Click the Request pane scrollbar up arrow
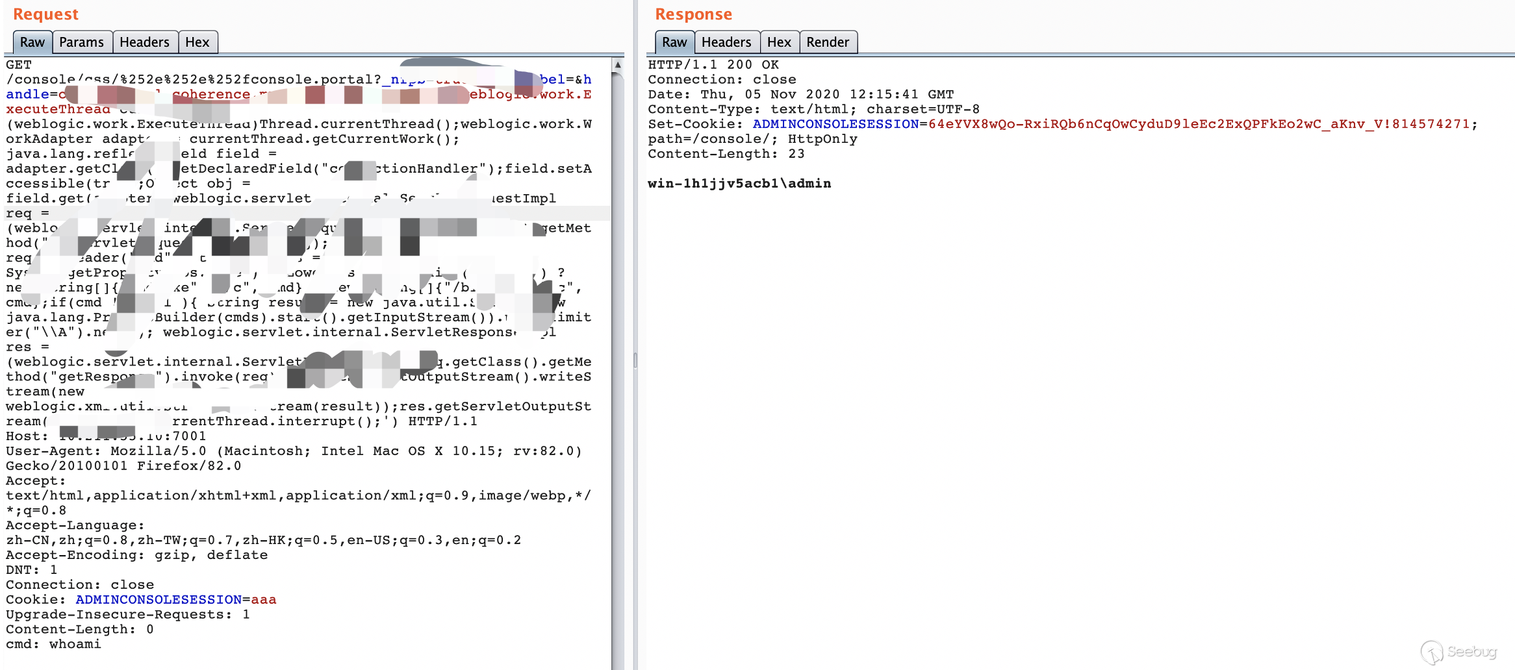This screenshot has width=1515, height=670. point(618,65)
